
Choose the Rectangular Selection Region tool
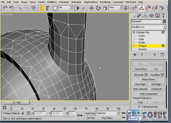click(x=55, y=8)
